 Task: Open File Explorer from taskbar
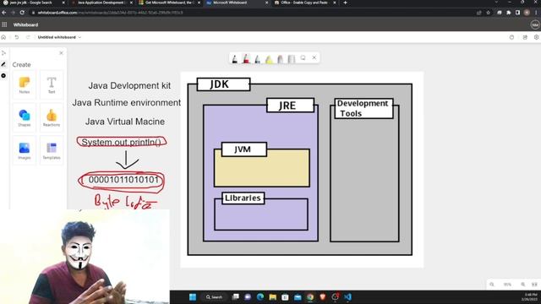(x=272, y=297)
